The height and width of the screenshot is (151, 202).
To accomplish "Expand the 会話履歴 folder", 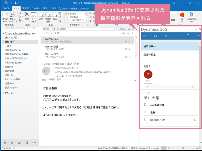I will click(x=3, y=71).
